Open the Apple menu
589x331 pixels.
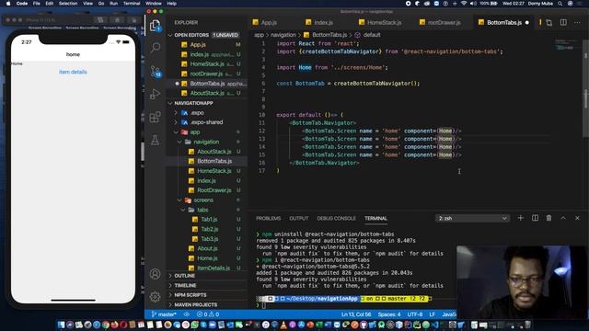(x=8, y=4)
